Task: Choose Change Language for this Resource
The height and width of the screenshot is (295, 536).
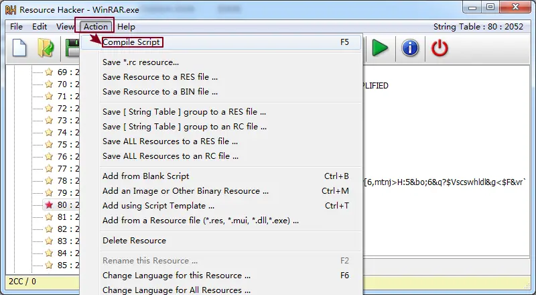Action: pyautogui.click(x=221, y=276)
